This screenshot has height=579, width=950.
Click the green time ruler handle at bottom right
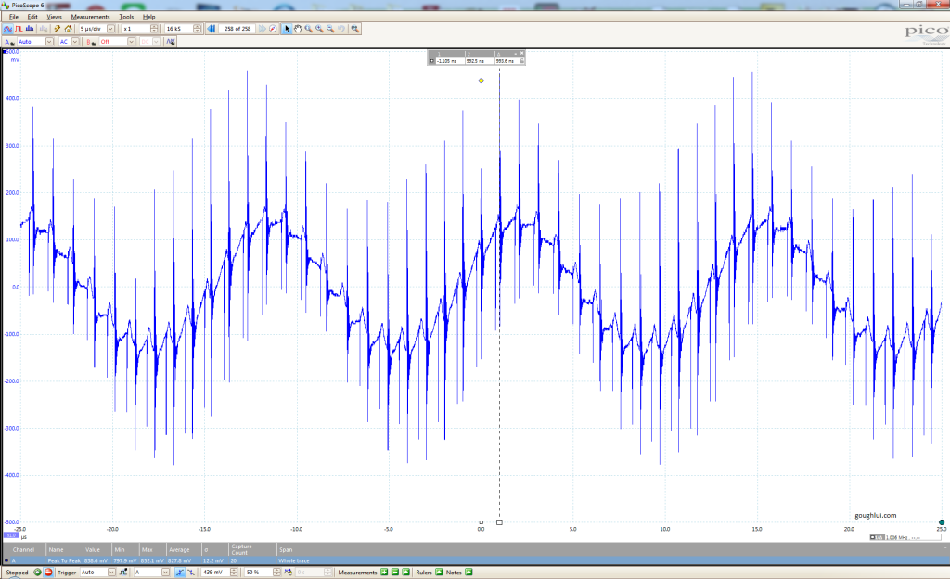point(942,522)
